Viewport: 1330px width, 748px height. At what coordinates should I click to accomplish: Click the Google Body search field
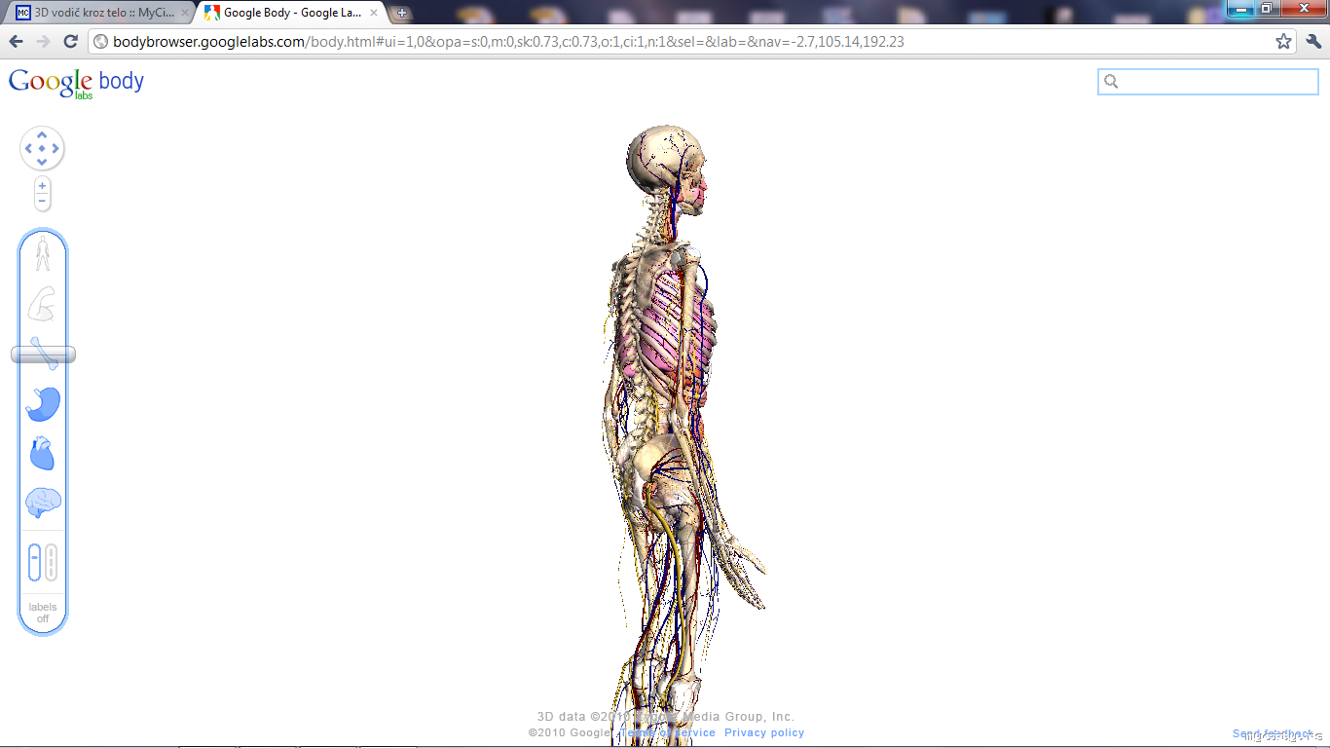click(x=1208, y=82)
